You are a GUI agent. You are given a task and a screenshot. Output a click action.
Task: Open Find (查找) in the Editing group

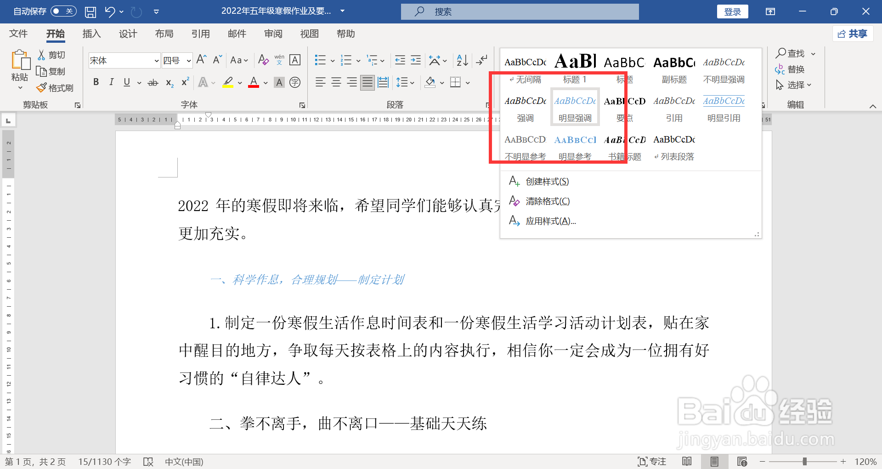pos(793,53)
